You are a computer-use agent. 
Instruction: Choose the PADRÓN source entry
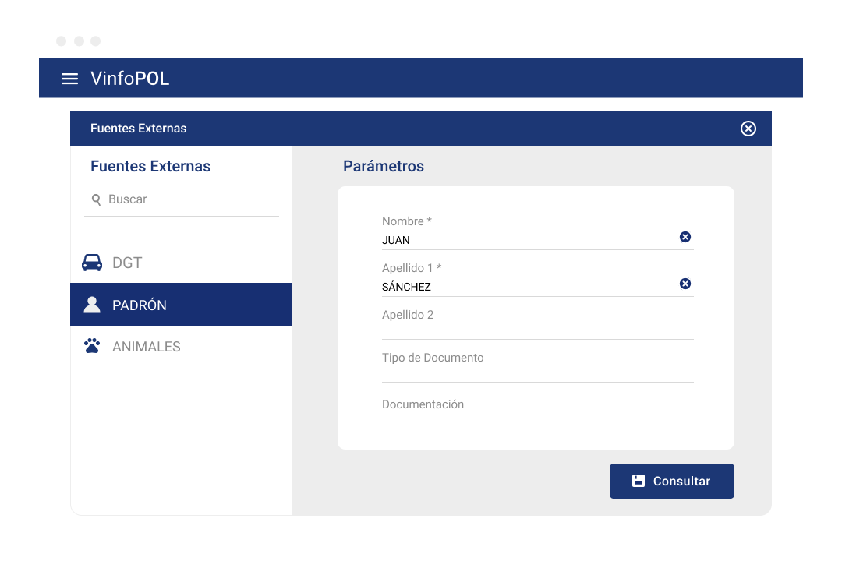click(x=181, y=305)
